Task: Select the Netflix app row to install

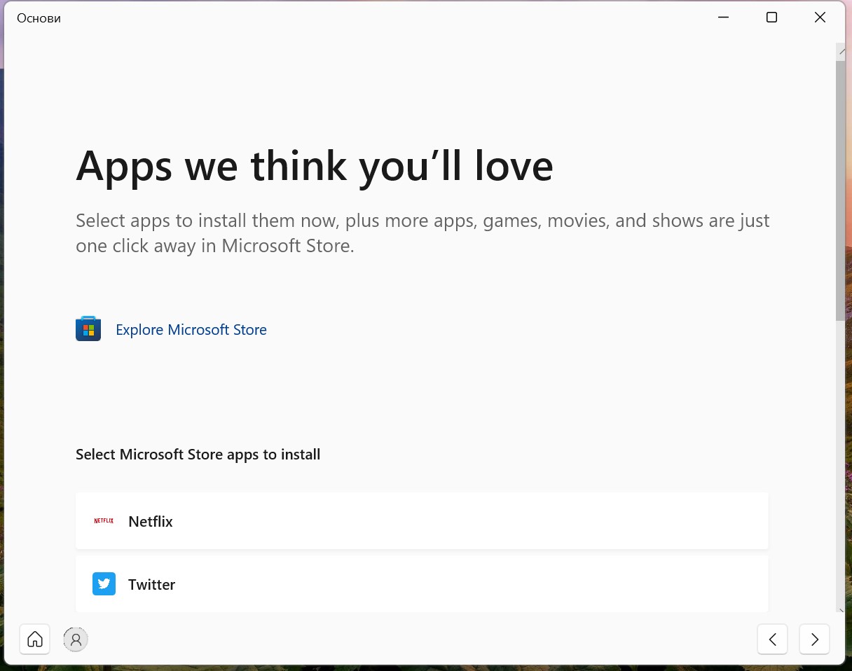Action: click(x=422, y=520)
